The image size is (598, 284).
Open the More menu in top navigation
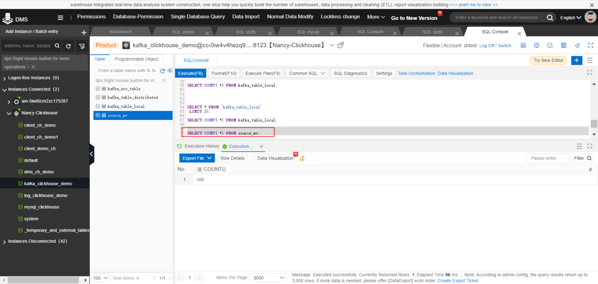coord(376,16)
